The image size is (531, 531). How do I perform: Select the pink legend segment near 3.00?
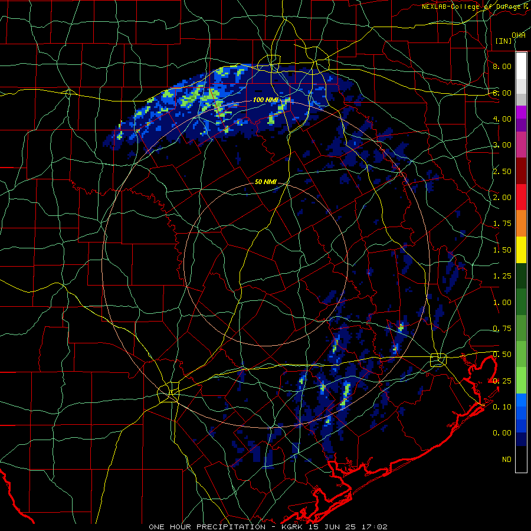click(521, 145)
